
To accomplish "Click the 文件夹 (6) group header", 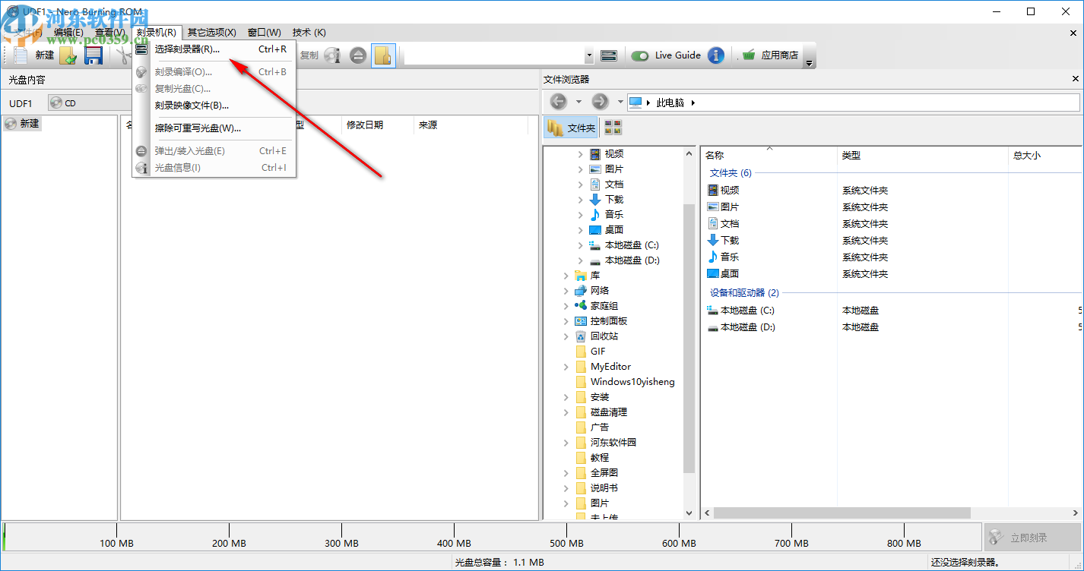I will click(731, 173).
